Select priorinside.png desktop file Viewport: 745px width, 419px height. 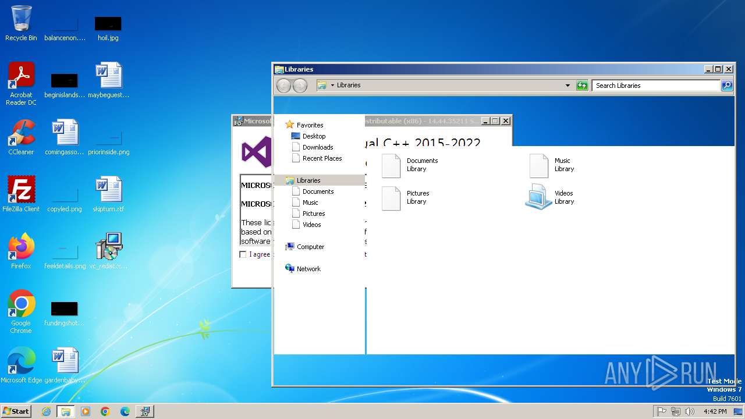[x=108, y=143]
